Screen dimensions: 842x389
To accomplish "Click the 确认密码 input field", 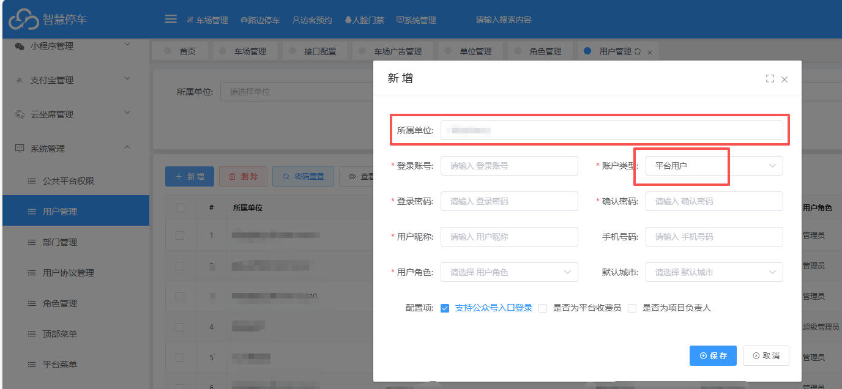I will point(714,201).
